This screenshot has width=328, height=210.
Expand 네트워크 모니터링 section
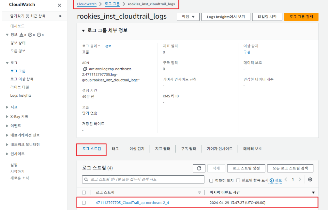click(x=7, y=145)
